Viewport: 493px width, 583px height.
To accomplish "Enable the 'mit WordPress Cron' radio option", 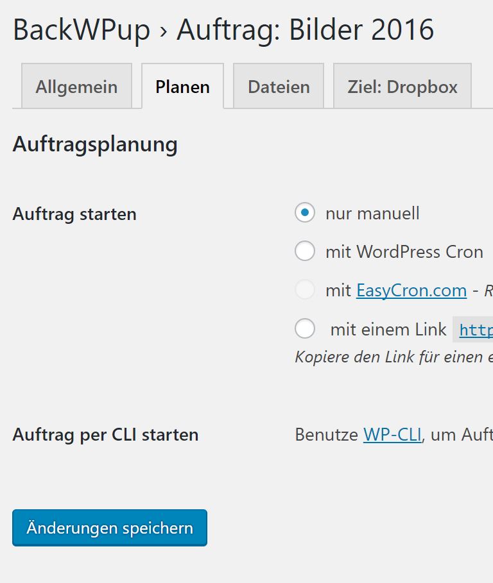I will coord(305,251).
